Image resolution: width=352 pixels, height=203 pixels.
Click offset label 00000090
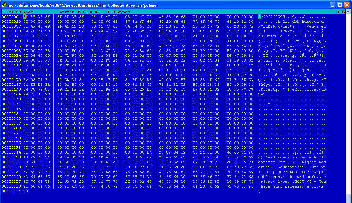pos(11,41)
